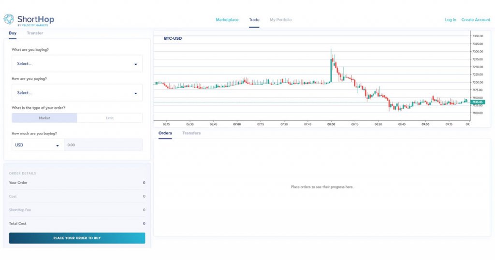Select the Trade navigation tab
The height and width of the screenshot is (260, 495).
[254, 19]
